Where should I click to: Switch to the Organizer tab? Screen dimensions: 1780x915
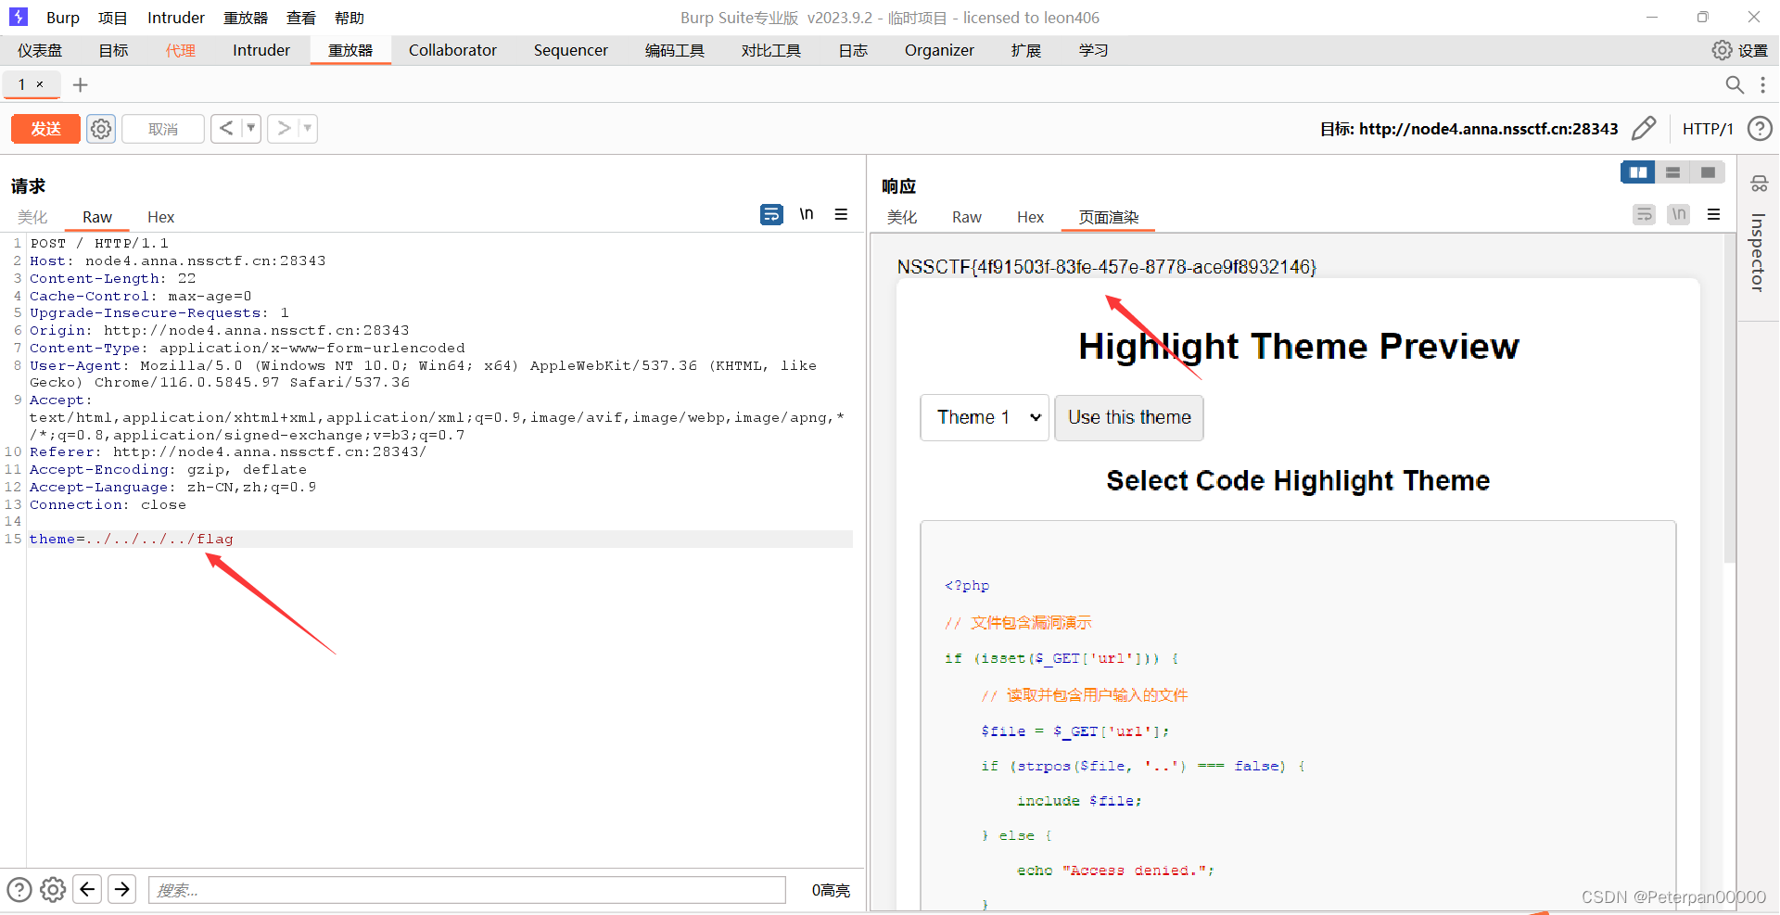pos(939,50)
